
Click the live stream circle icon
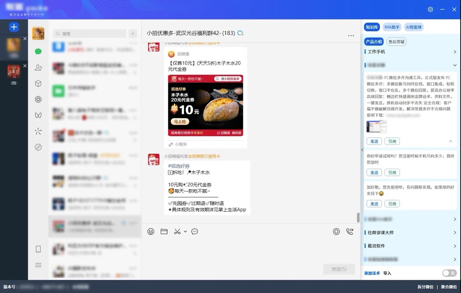click(337, 232)
